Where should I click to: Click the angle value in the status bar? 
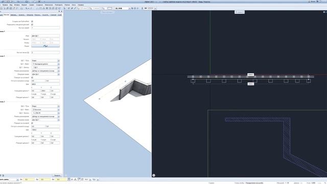pyautogui.click(x=313, y=183)
